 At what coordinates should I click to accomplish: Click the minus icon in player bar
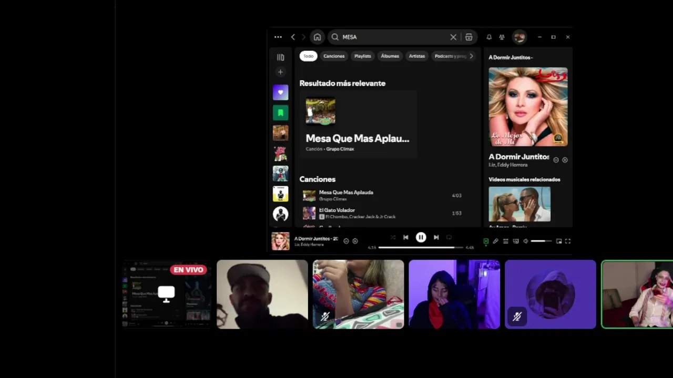[346, 241]
